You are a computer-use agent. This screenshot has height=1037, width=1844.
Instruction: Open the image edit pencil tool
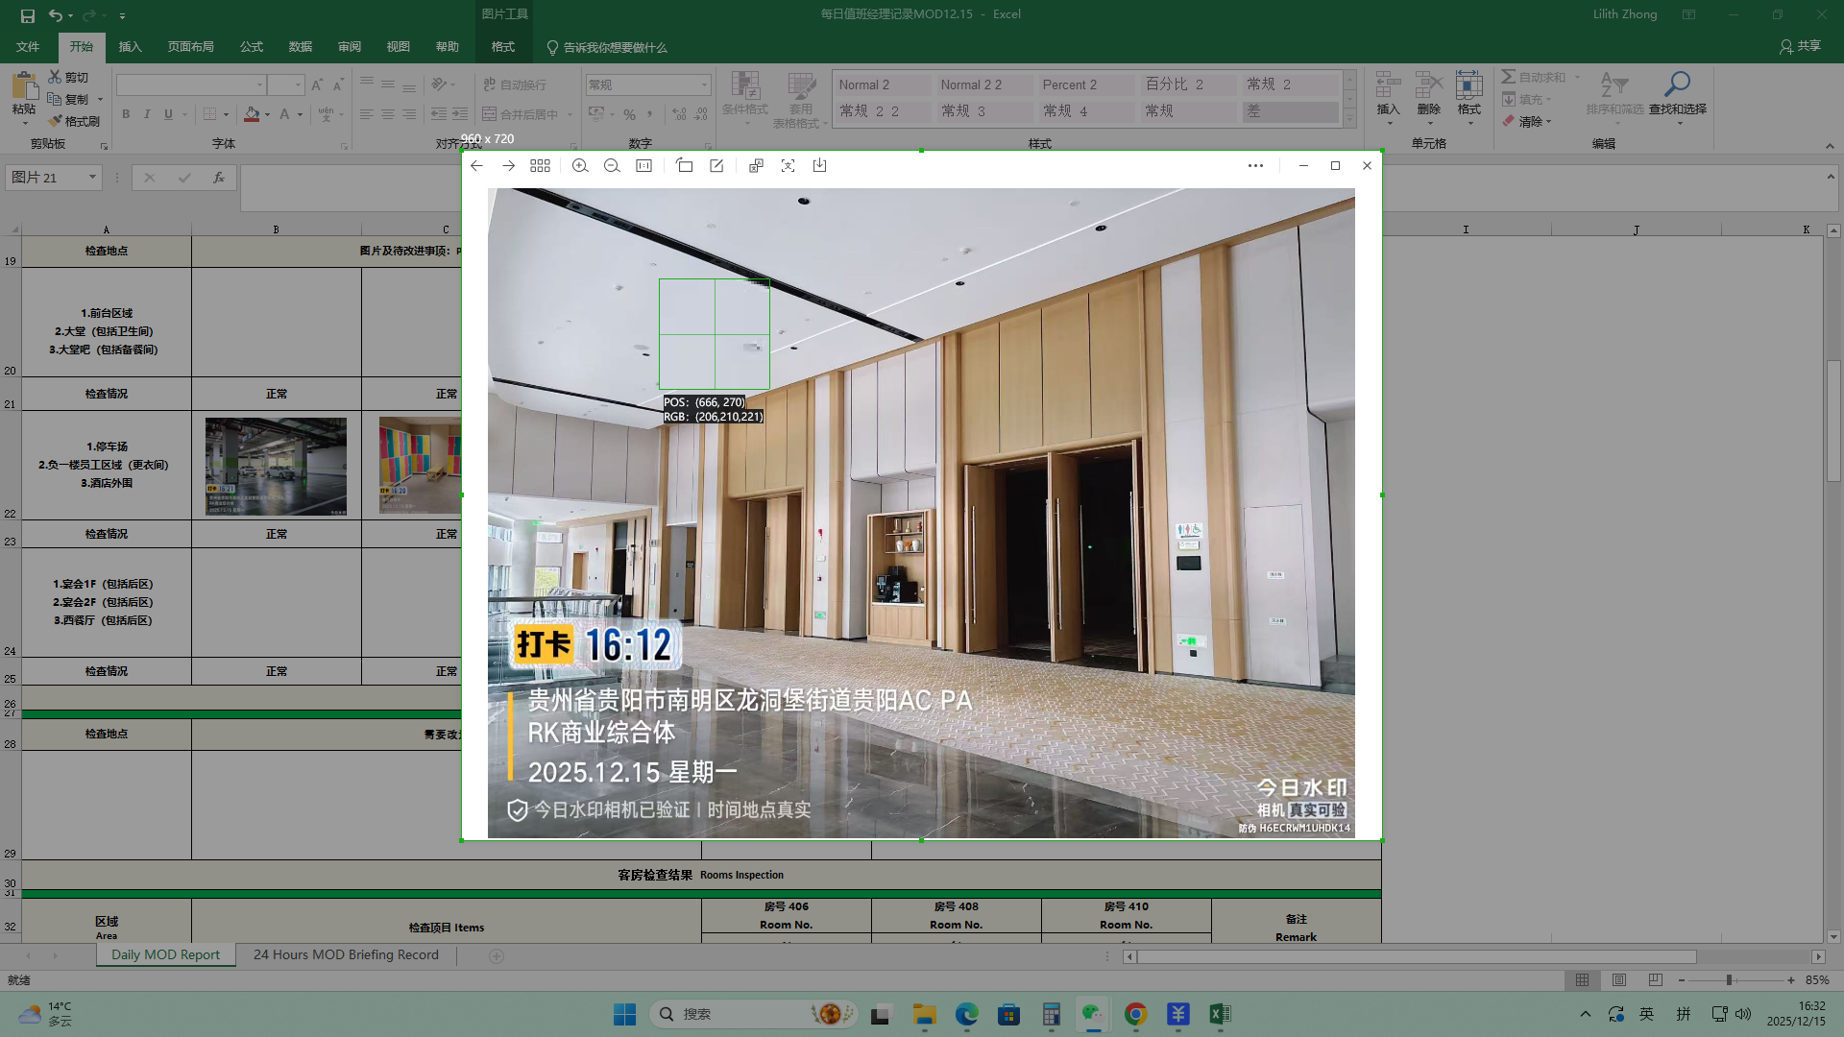(x=716, y=166)
